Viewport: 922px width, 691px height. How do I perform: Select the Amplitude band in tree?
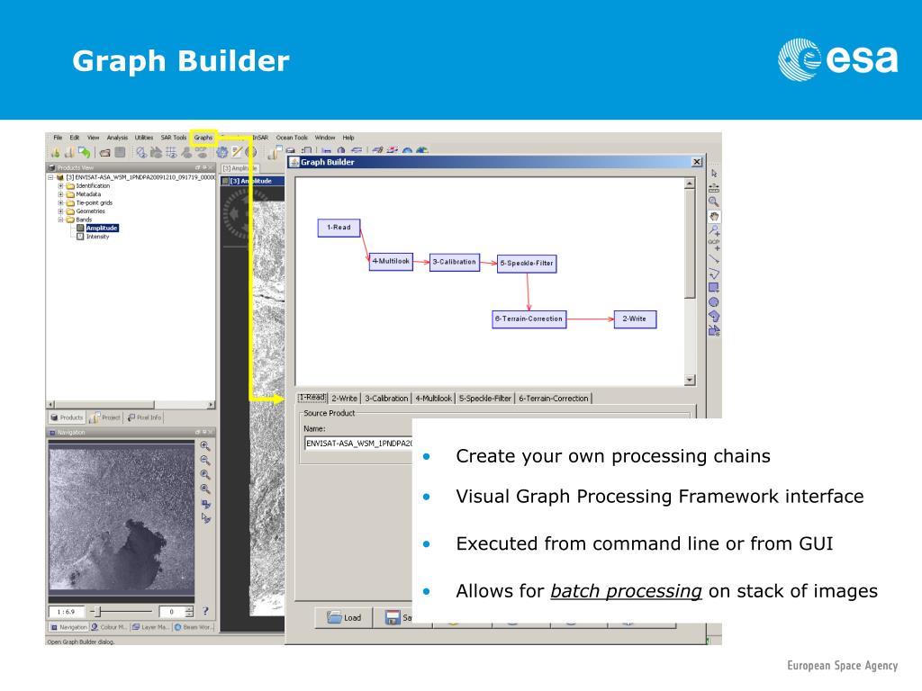click(102, 228)
